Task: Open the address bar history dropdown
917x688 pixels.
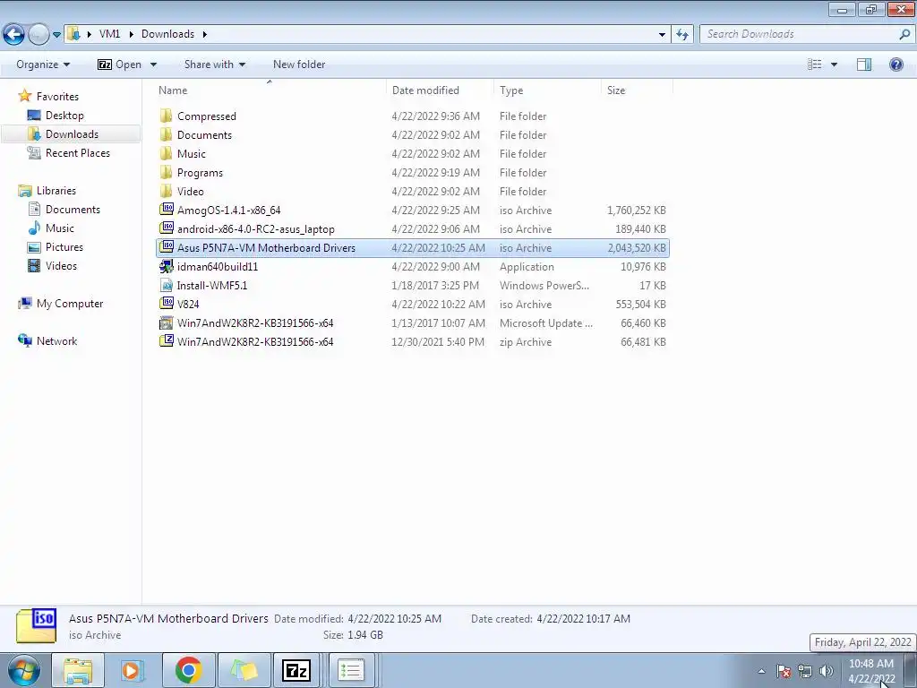Action: click(662, 35)
